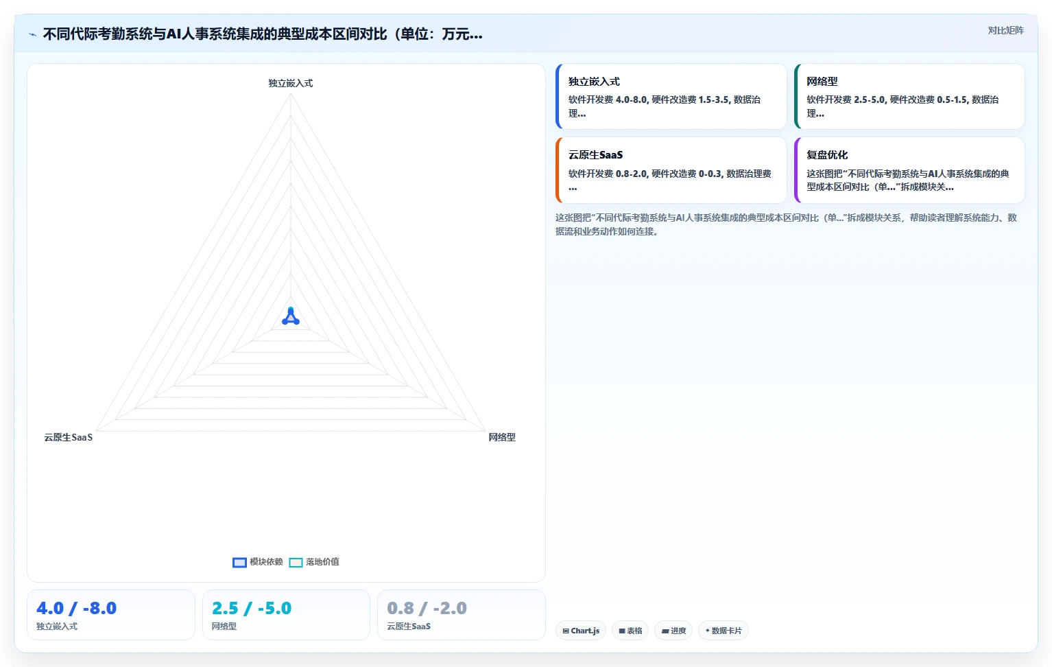
Task: Click the 云原生SaaS radar axis label
Action: (x=69, y=437)
